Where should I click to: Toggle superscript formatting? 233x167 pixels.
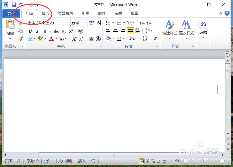pos(71,31)
